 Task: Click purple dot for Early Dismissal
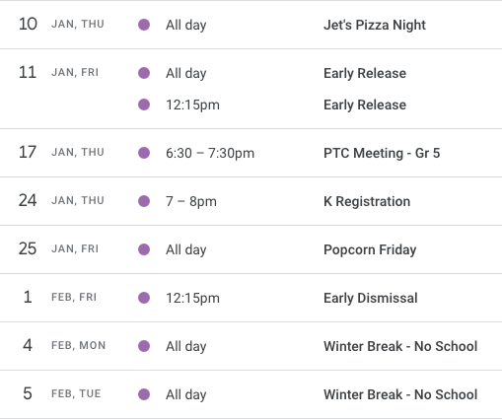[x=144, y=298]
